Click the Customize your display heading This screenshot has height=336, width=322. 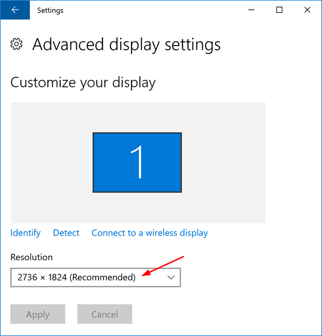(83, 83)
